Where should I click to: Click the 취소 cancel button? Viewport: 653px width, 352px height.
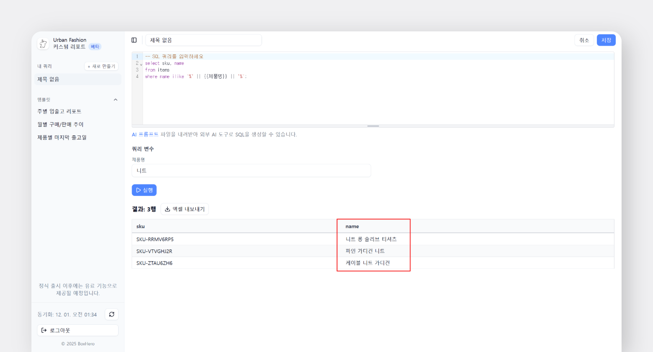(584, 40)
